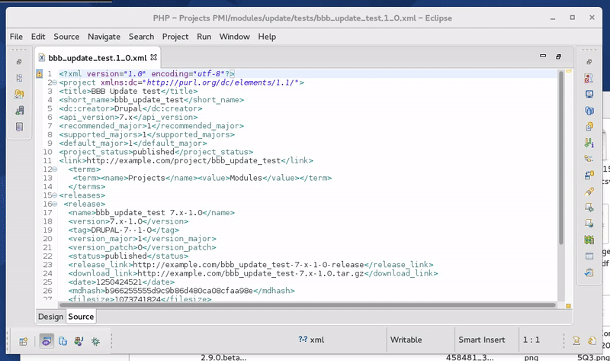Open the document with gear view icon
The height and width of the screenshot is (361, 610).
[x=589, y=207]
